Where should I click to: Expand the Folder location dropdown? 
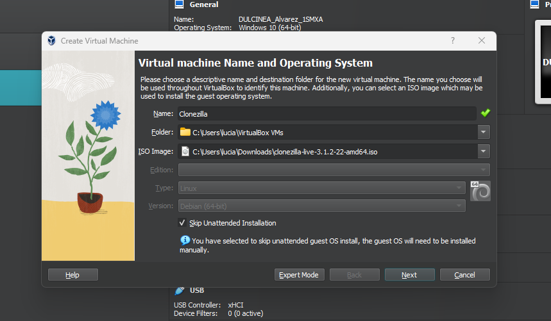click(x=483, y=133)
